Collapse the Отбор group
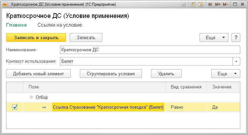The width and height of the screenshot is (248, 135). click(31, 97)
